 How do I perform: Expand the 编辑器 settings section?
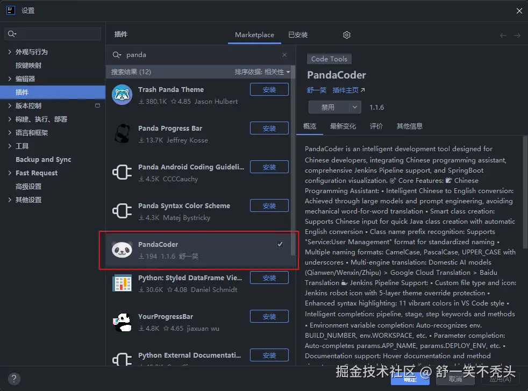(10, 79)
